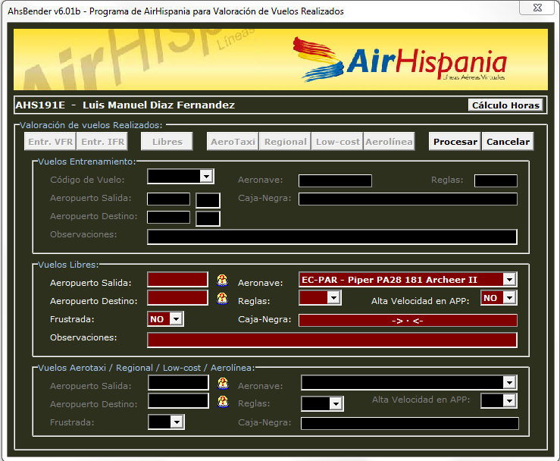The height and width of the screenshot is (461, 560).
Task: Expand the Reglas dropdown in Vuelos Libres
Action: coord(333,299)
